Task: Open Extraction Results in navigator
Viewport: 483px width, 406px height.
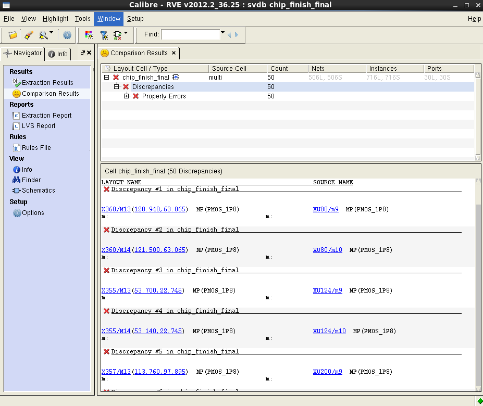Action: click(47, 82)
